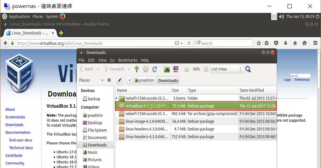Search for files with the magnifier icon
The width and height of the screenshot is (321, 168).
(248, 69)
